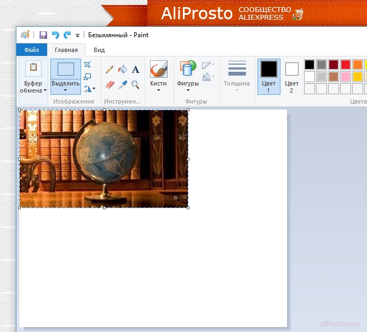367x332 pixels.
Task: Select the Color picker eyedropper
Action: [123, 85]
